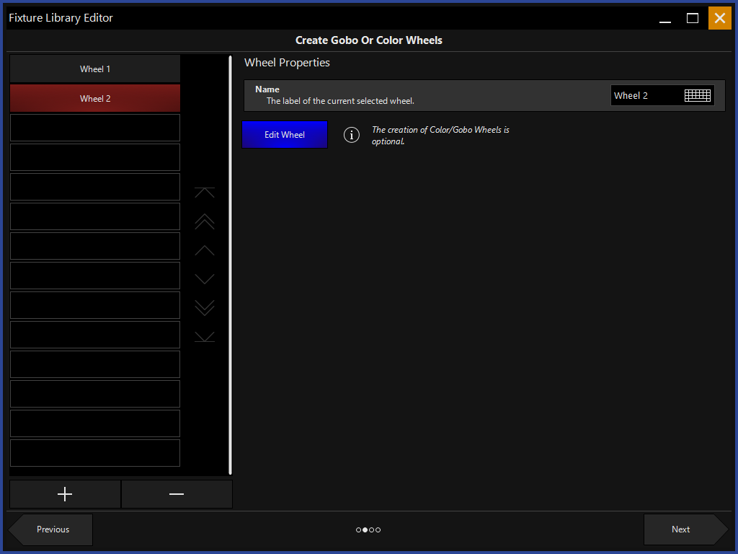This screenshot has height=554, width=738.
Task: Click the Edit Wheel button
Action: (x=285, y=135)
